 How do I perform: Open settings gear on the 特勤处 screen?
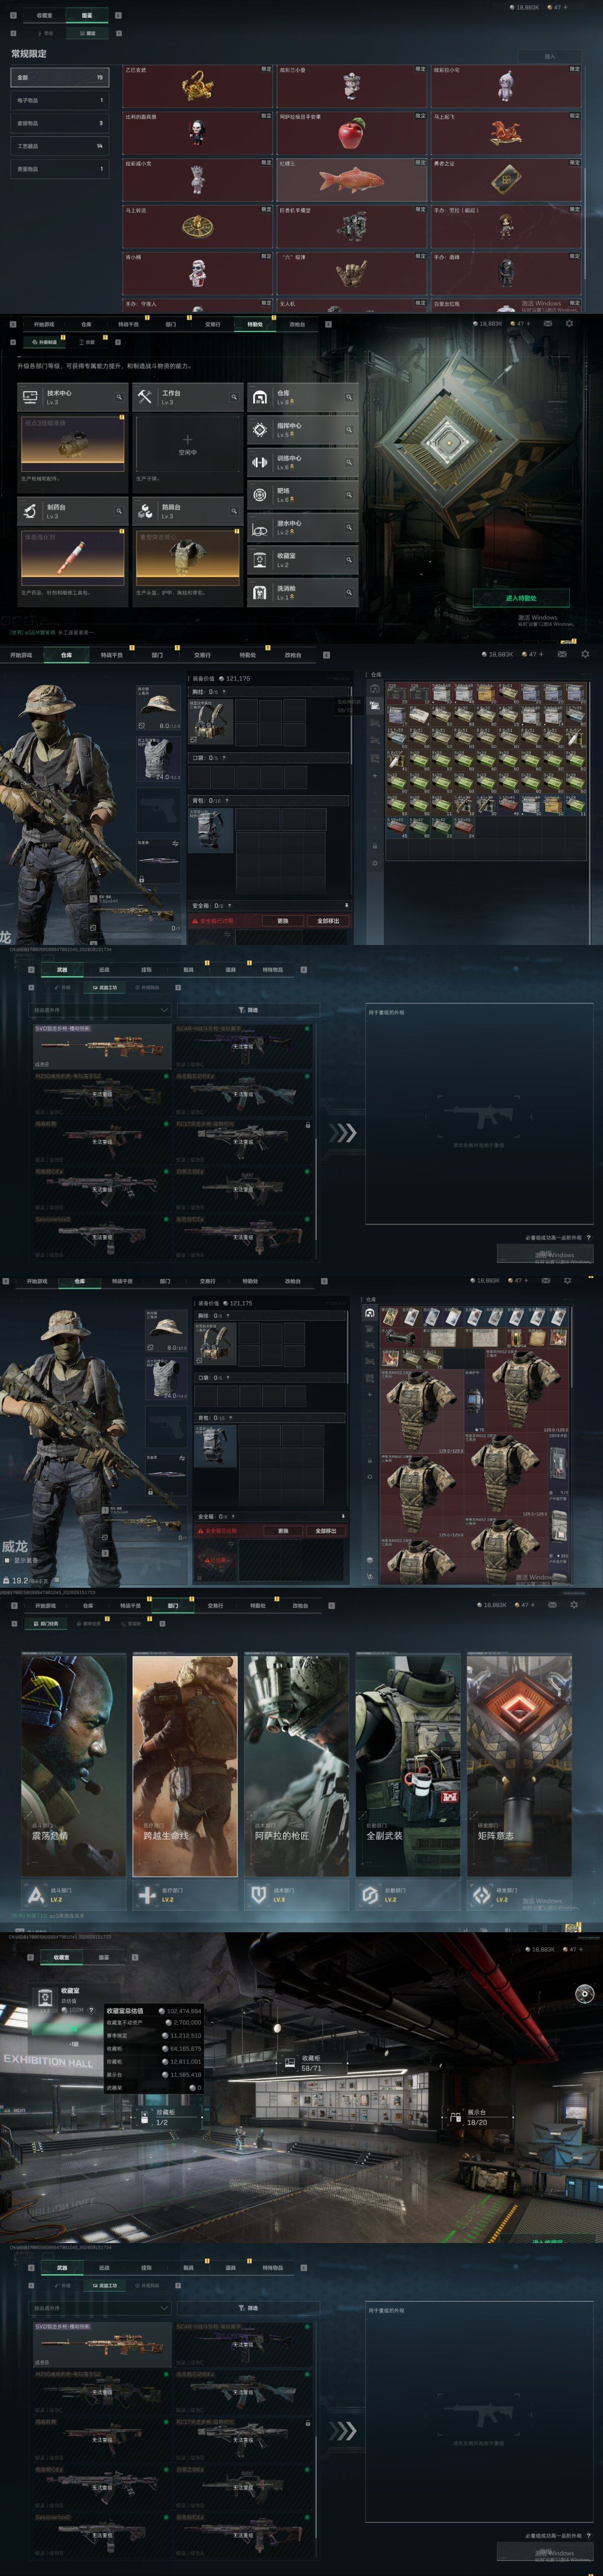(570, 323)
